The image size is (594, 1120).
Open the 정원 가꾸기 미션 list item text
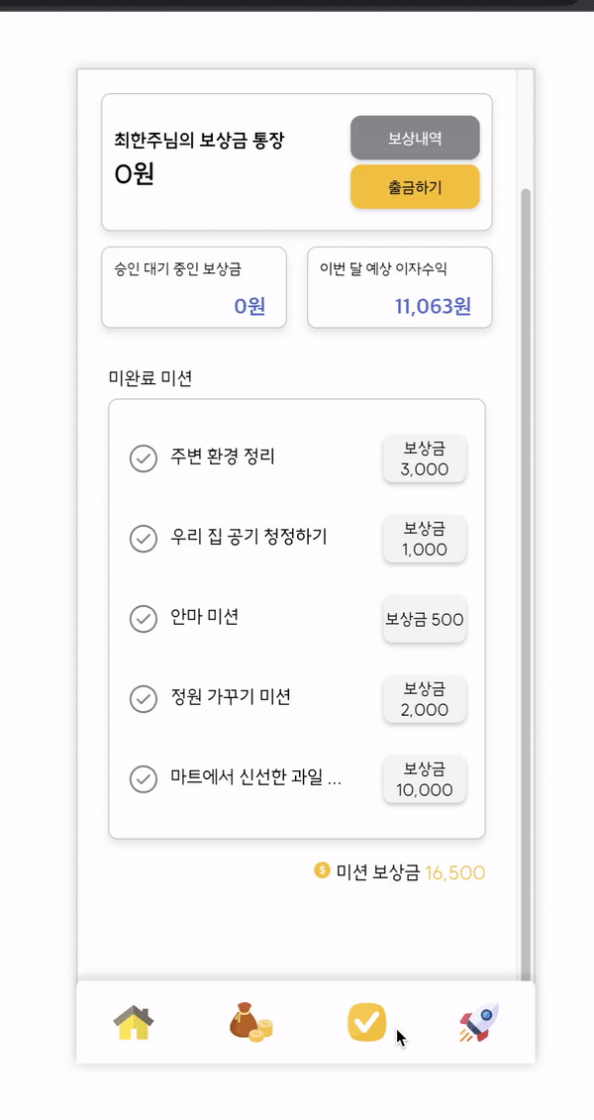pos(231,697)
